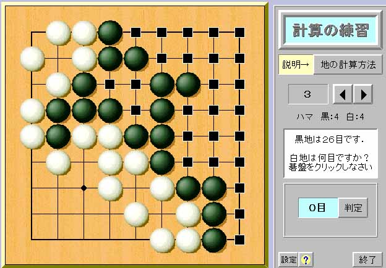Viewport: 386px width, 268px height.
Task: Click the yellow question mark help icon
Action: tap(306, 259)
